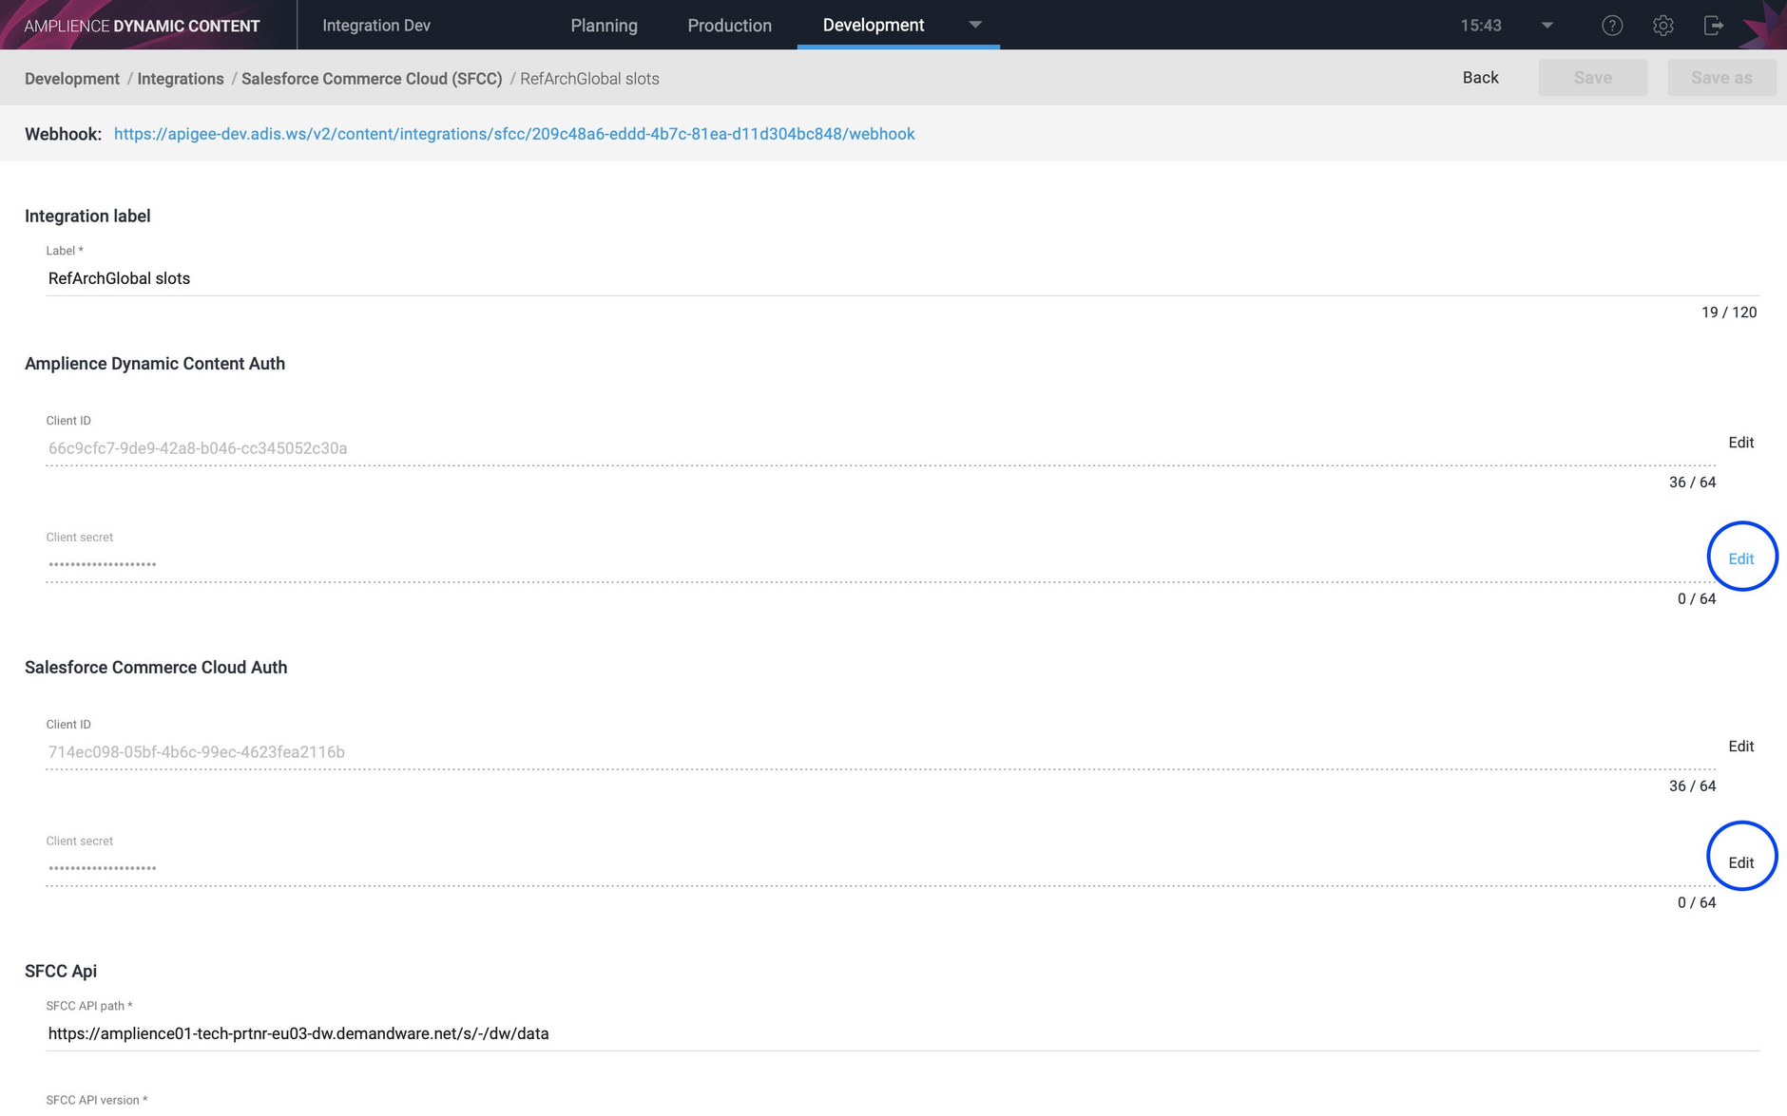Edit the Amplience Dynamic Content Client ID

[x=1740, y=443]
